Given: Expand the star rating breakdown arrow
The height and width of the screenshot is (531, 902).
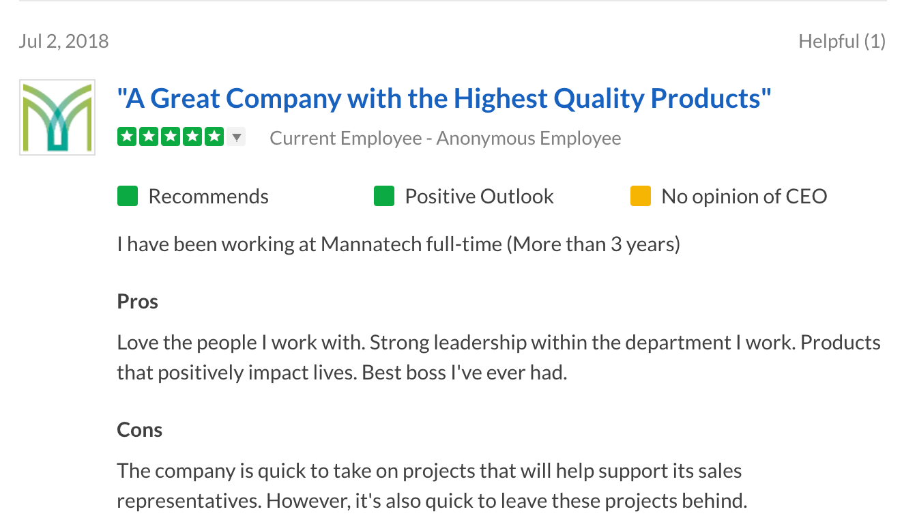Looking at the screenshot, I should (x=236, y=137).
